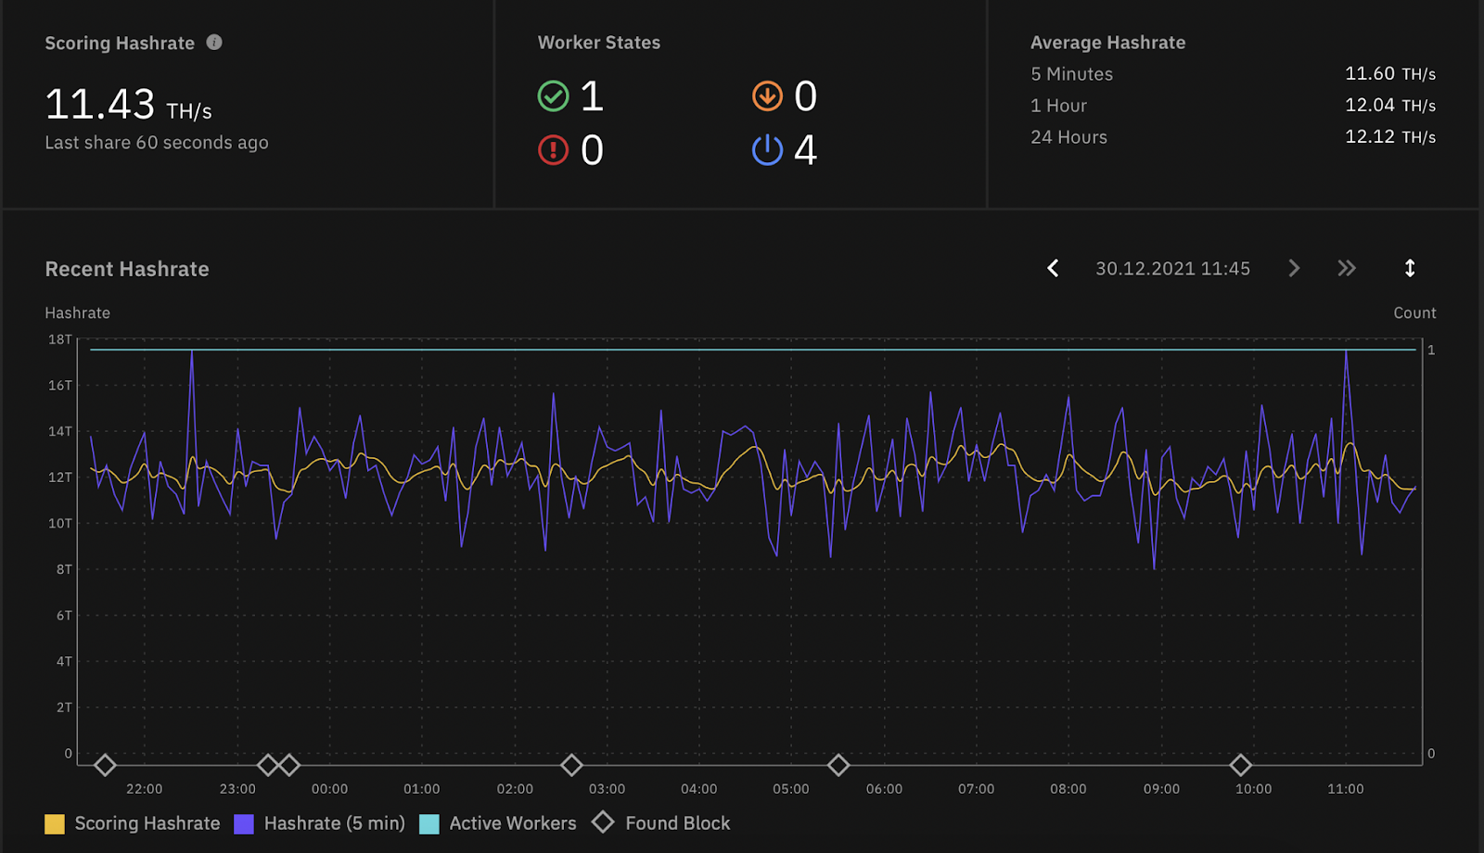The height and width of the screenshot is (853, 1484).
Task: Toggle the yellow Scoring Hashrate legend swatch
Action: pyautogui.click(x=55, y=824)
